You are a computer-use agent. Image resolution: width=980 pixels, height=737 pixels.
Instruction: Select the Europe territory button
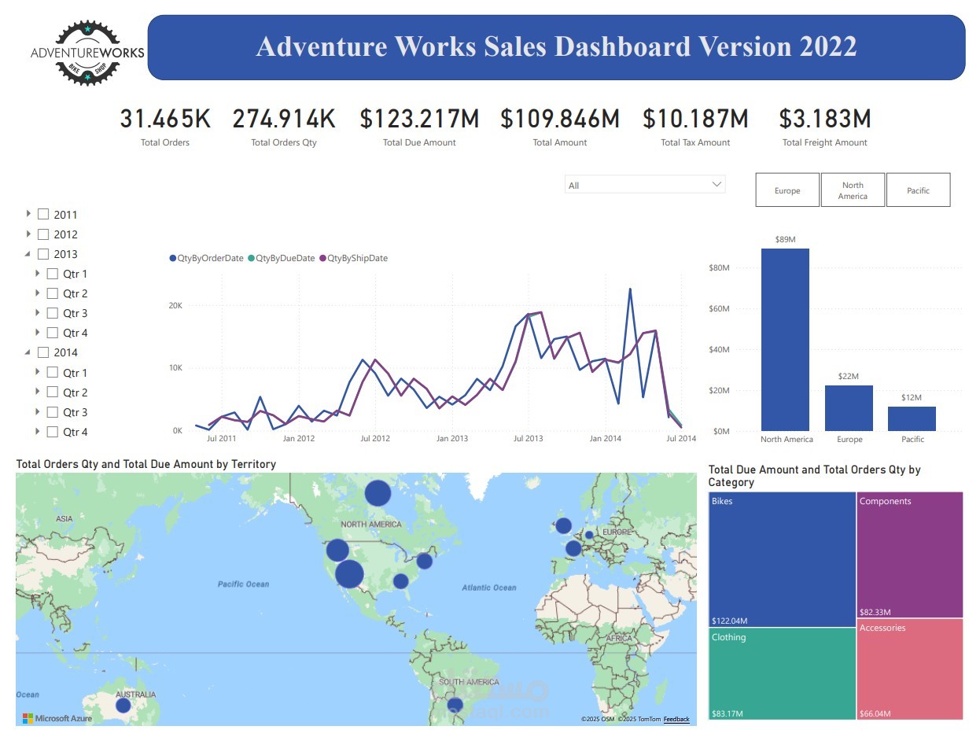coord(787,190)
